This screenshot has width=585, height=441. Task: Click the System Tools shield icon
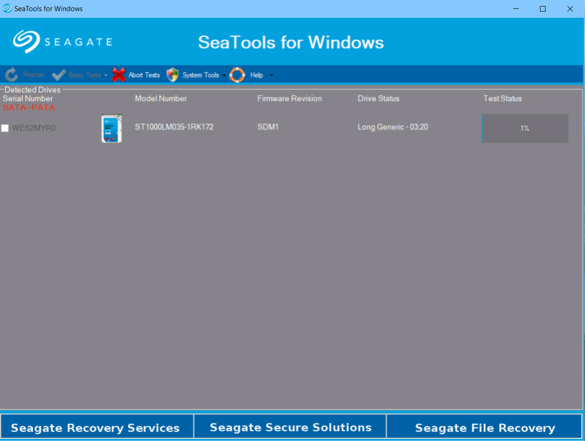173,75
